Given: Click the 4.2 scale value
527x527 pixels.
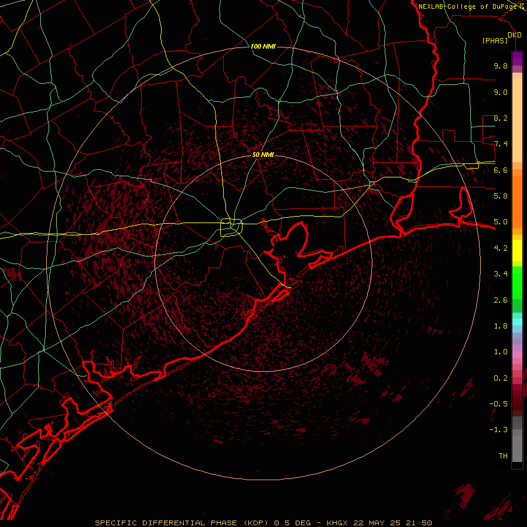Looking at the screenshot, I should point(501,248).
